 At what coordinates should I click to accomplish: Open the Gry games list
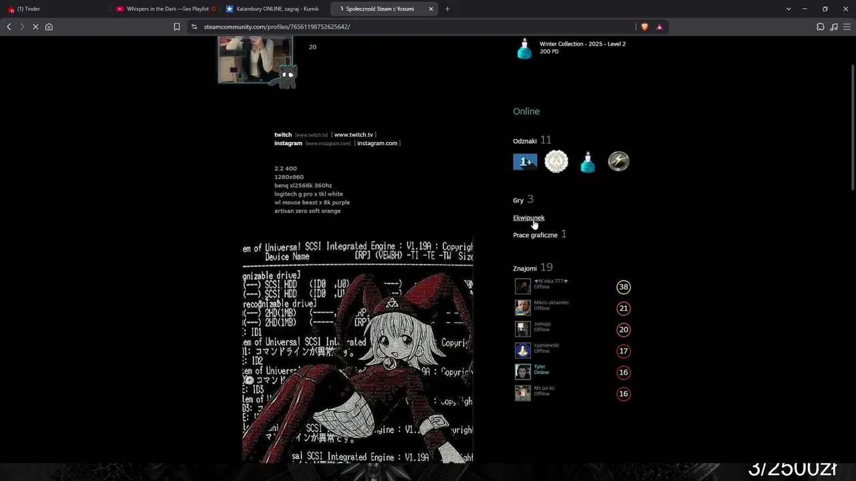523,200
